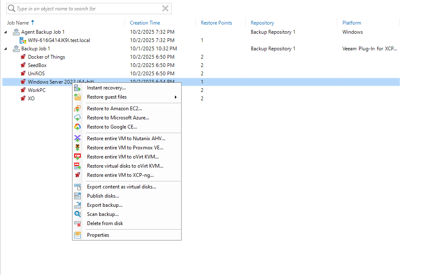
Task: Click the Google CE restore icon
Action: click(77, 127)
